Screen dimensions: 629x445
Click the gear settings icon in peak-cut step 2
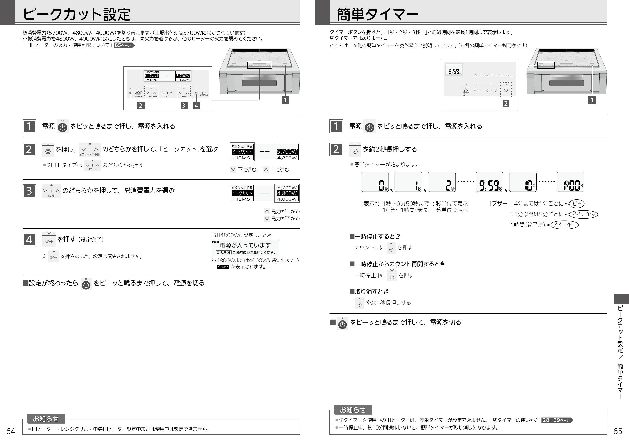point(48,150)
